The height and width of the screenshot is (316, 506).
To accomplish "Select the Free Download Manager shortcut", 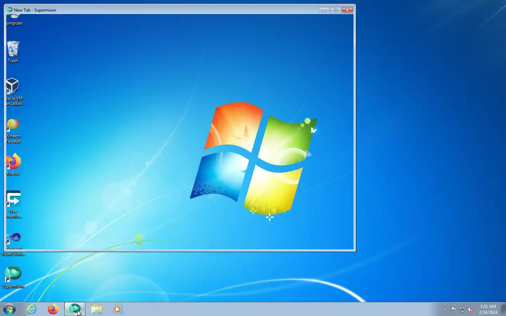I will tap(13, 204).
